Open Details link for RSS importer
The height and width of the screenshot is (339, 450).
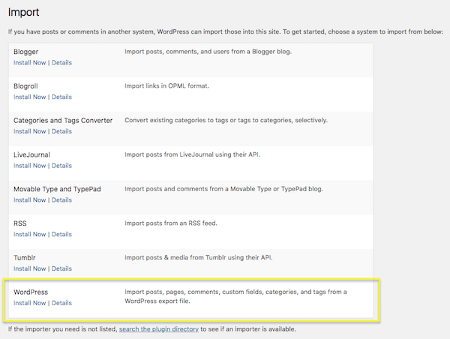61,234
